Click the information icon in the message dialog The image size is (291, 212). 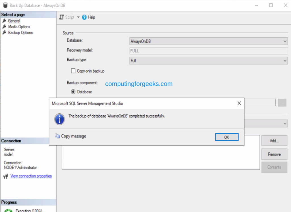tap(59, 119)
